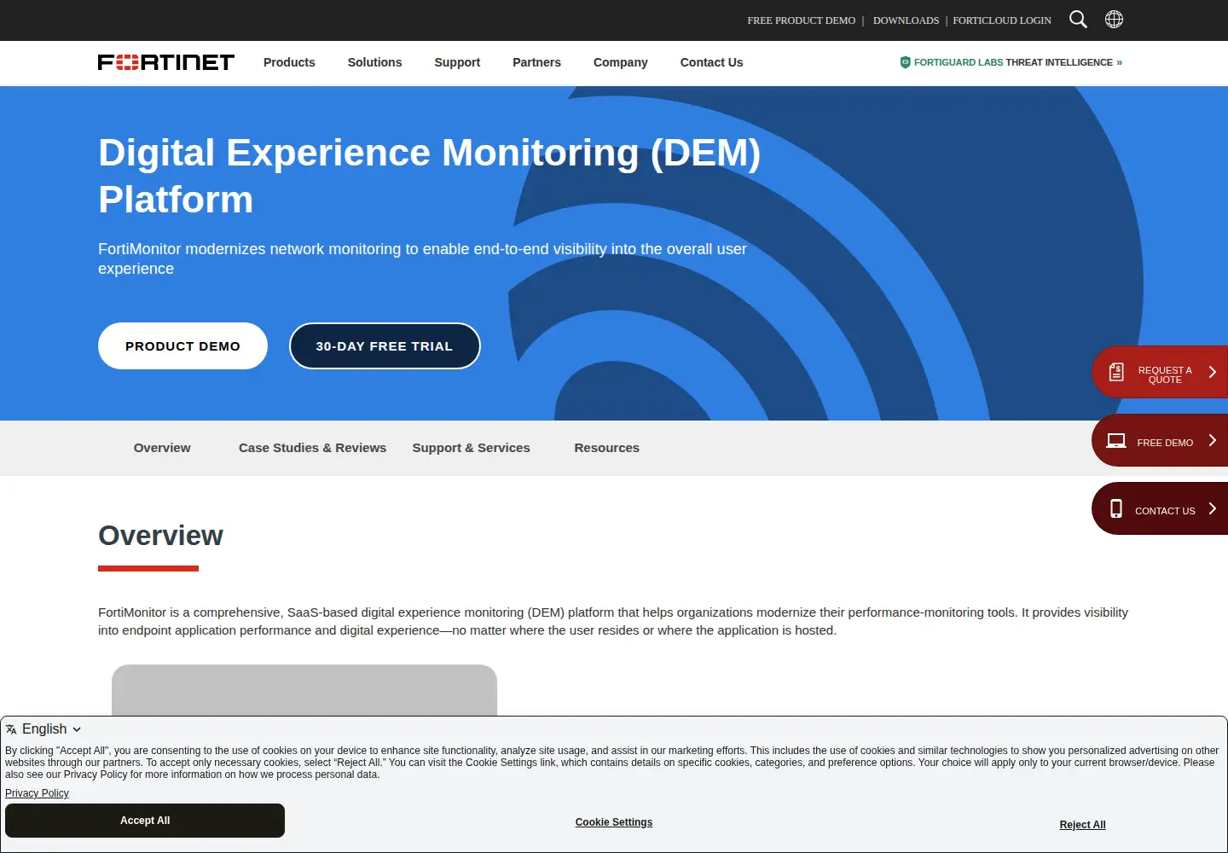Expand the Contact Us side arrow
The image size is (1228, 853).
click(1212, 508)
